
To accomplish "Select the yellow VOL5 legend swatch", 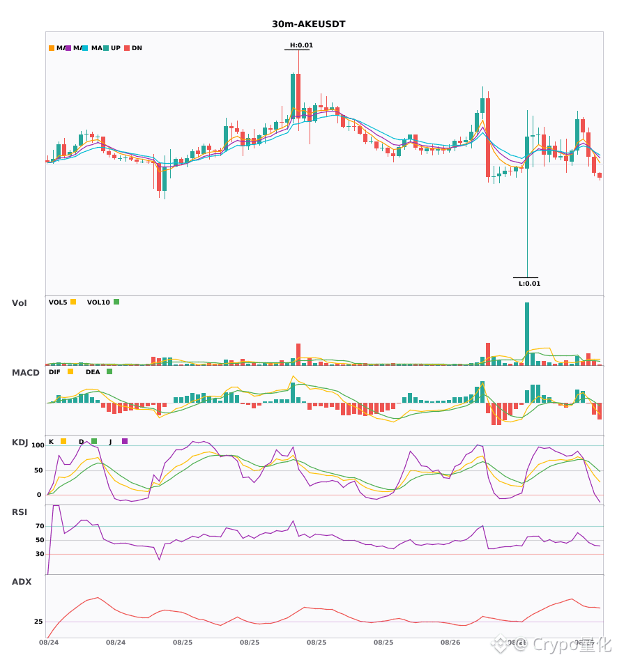I will 73,302.
